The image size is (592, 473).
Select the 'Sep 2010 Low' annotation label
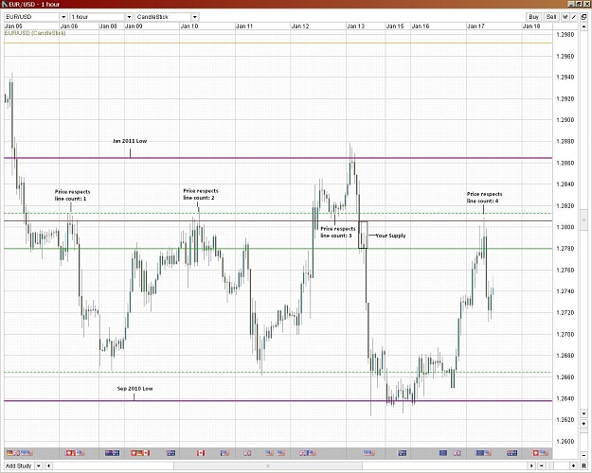135,389
